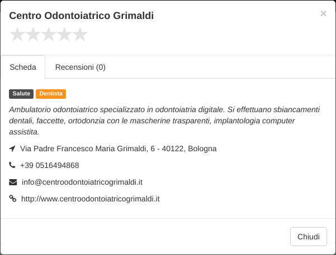Viewport: 336px width, 255px height.
Task: Give a five-star rating
Action: click(x=80, y=34)
